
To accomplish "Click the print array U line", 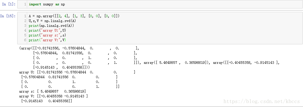I will click(x=47, y=30).
